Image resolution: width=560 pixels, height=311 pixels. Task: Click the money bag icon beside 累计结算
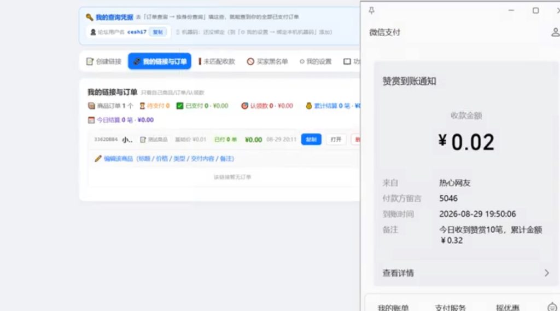pos(309,106)
